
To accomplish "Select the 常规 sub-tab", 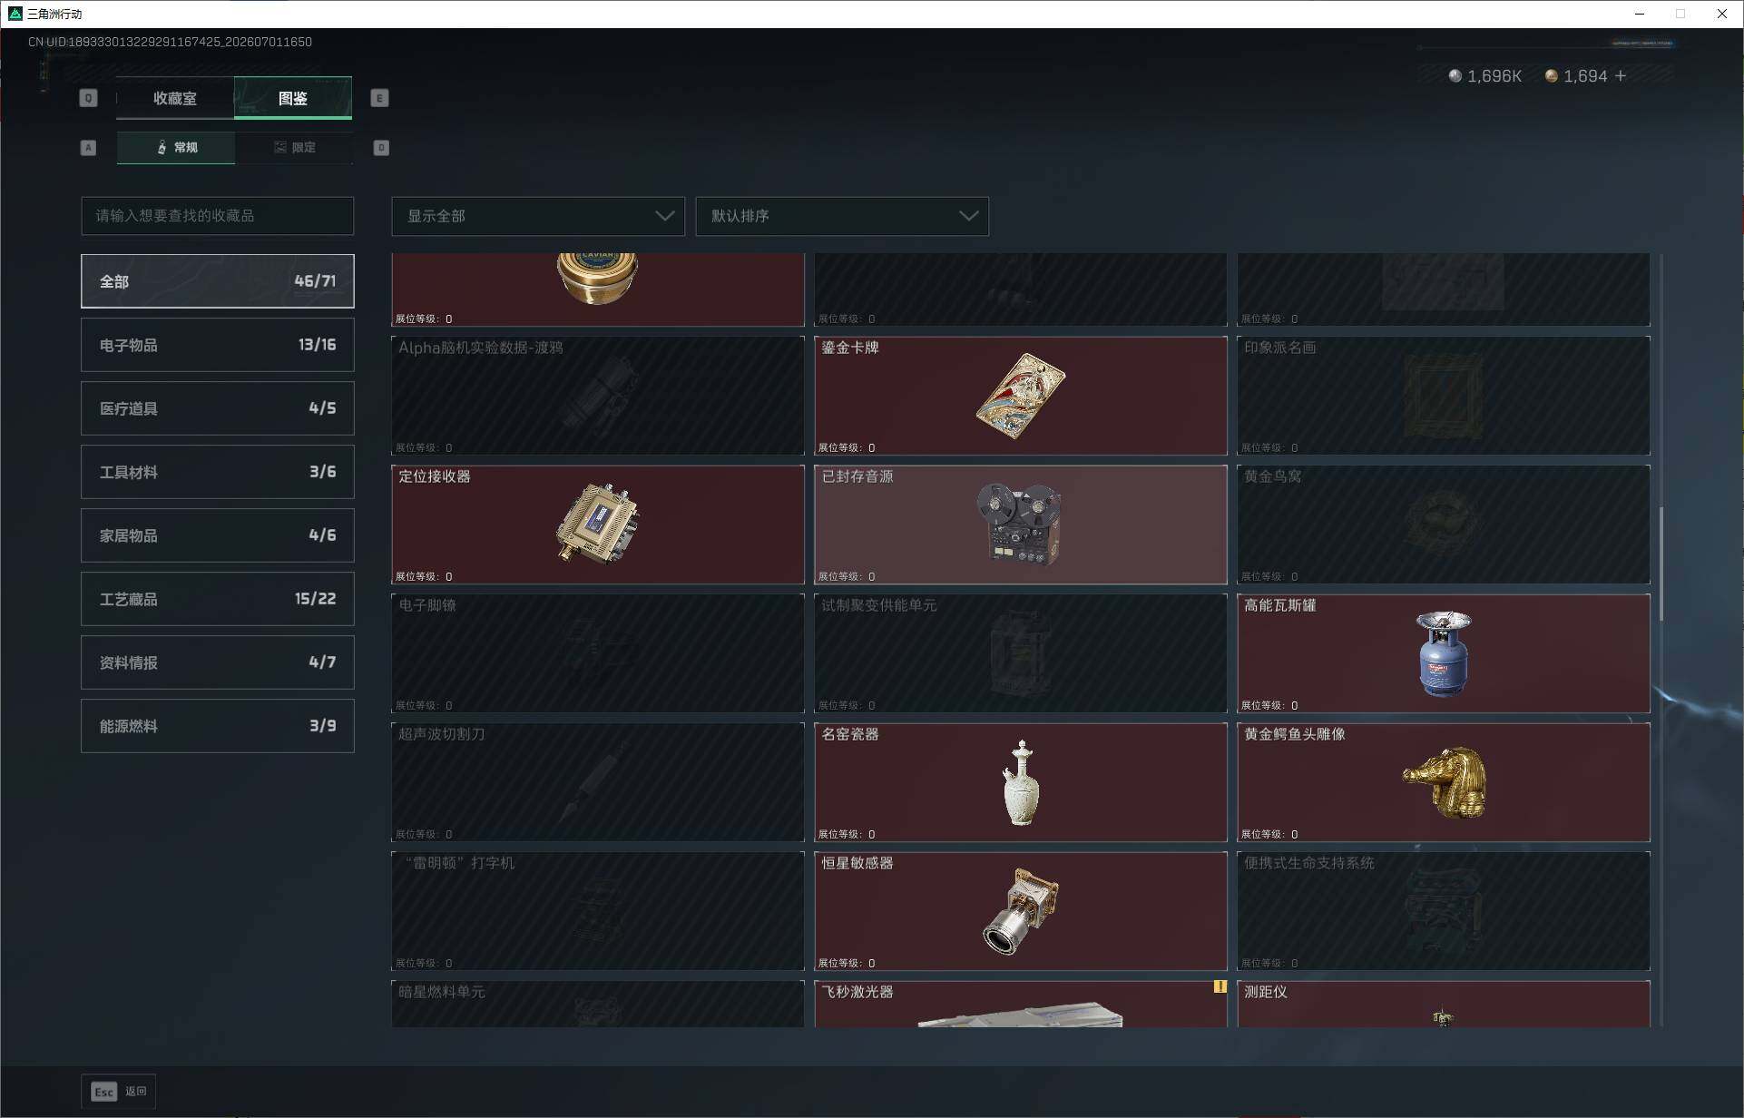I will pyautogui.click(x=176, y=147).
